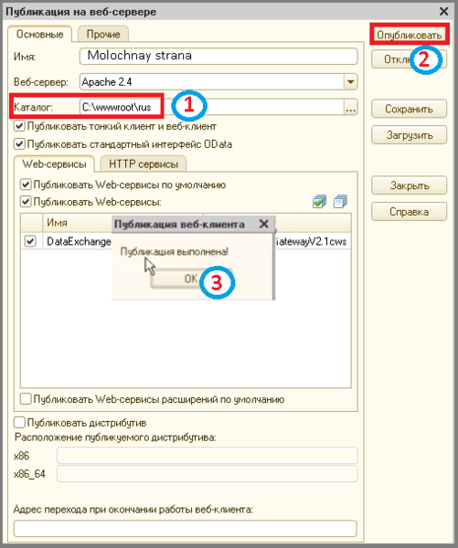Open catalog browse ellipsis button
This screenshot has height=548, width=458.
click(351, 107)
